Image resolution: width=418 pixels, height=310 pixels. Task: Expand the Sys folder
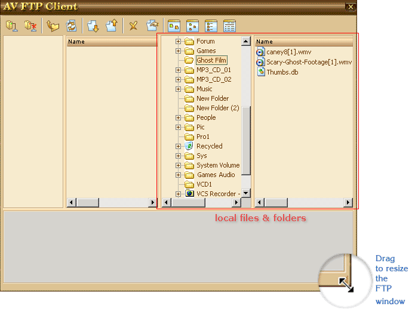click(x=178, y=156)
